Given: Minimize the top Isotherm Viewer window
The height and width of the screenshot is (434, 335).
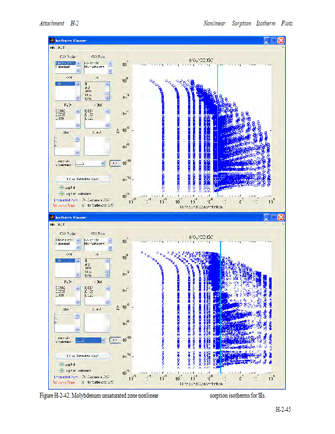Looking at the screenshot, I should (267, 41).
